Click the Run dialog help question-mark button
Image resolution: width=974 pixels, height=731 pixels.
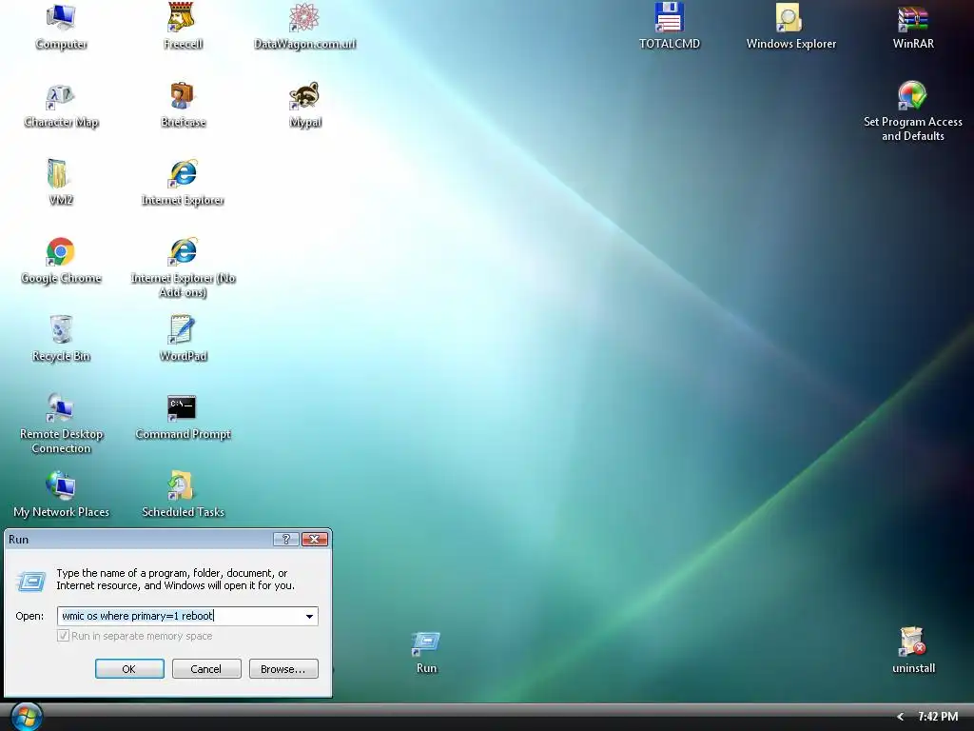click(x=286, y=540)
